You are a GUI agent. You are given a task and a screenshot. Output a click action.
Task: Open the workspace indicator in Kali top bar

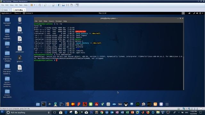[x=183, y=13]
